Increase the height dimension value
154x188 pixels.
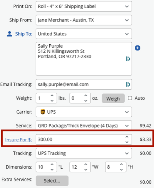click(x=121, y=164)
